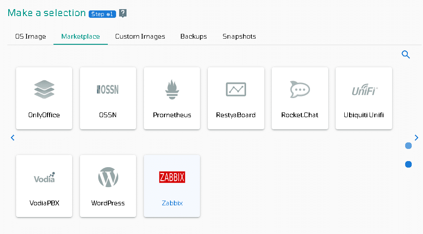The width and height of the screenshot is (423, 234).
Task: Click the OnlyOffice label text
Action: [44, 115]
